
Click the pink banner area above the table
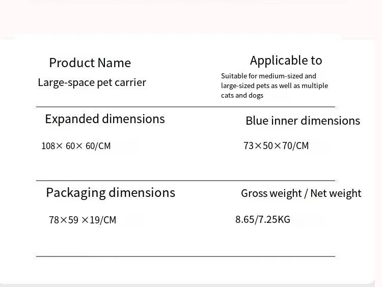pos(191,18)
